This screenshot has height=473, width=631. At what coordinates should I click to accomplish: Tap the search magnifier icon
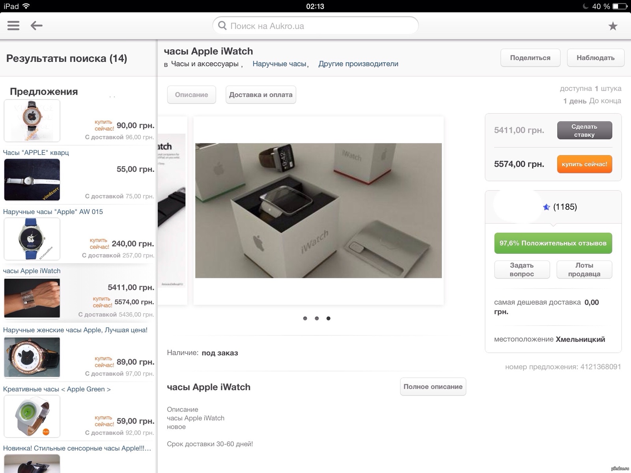[222, 26]
